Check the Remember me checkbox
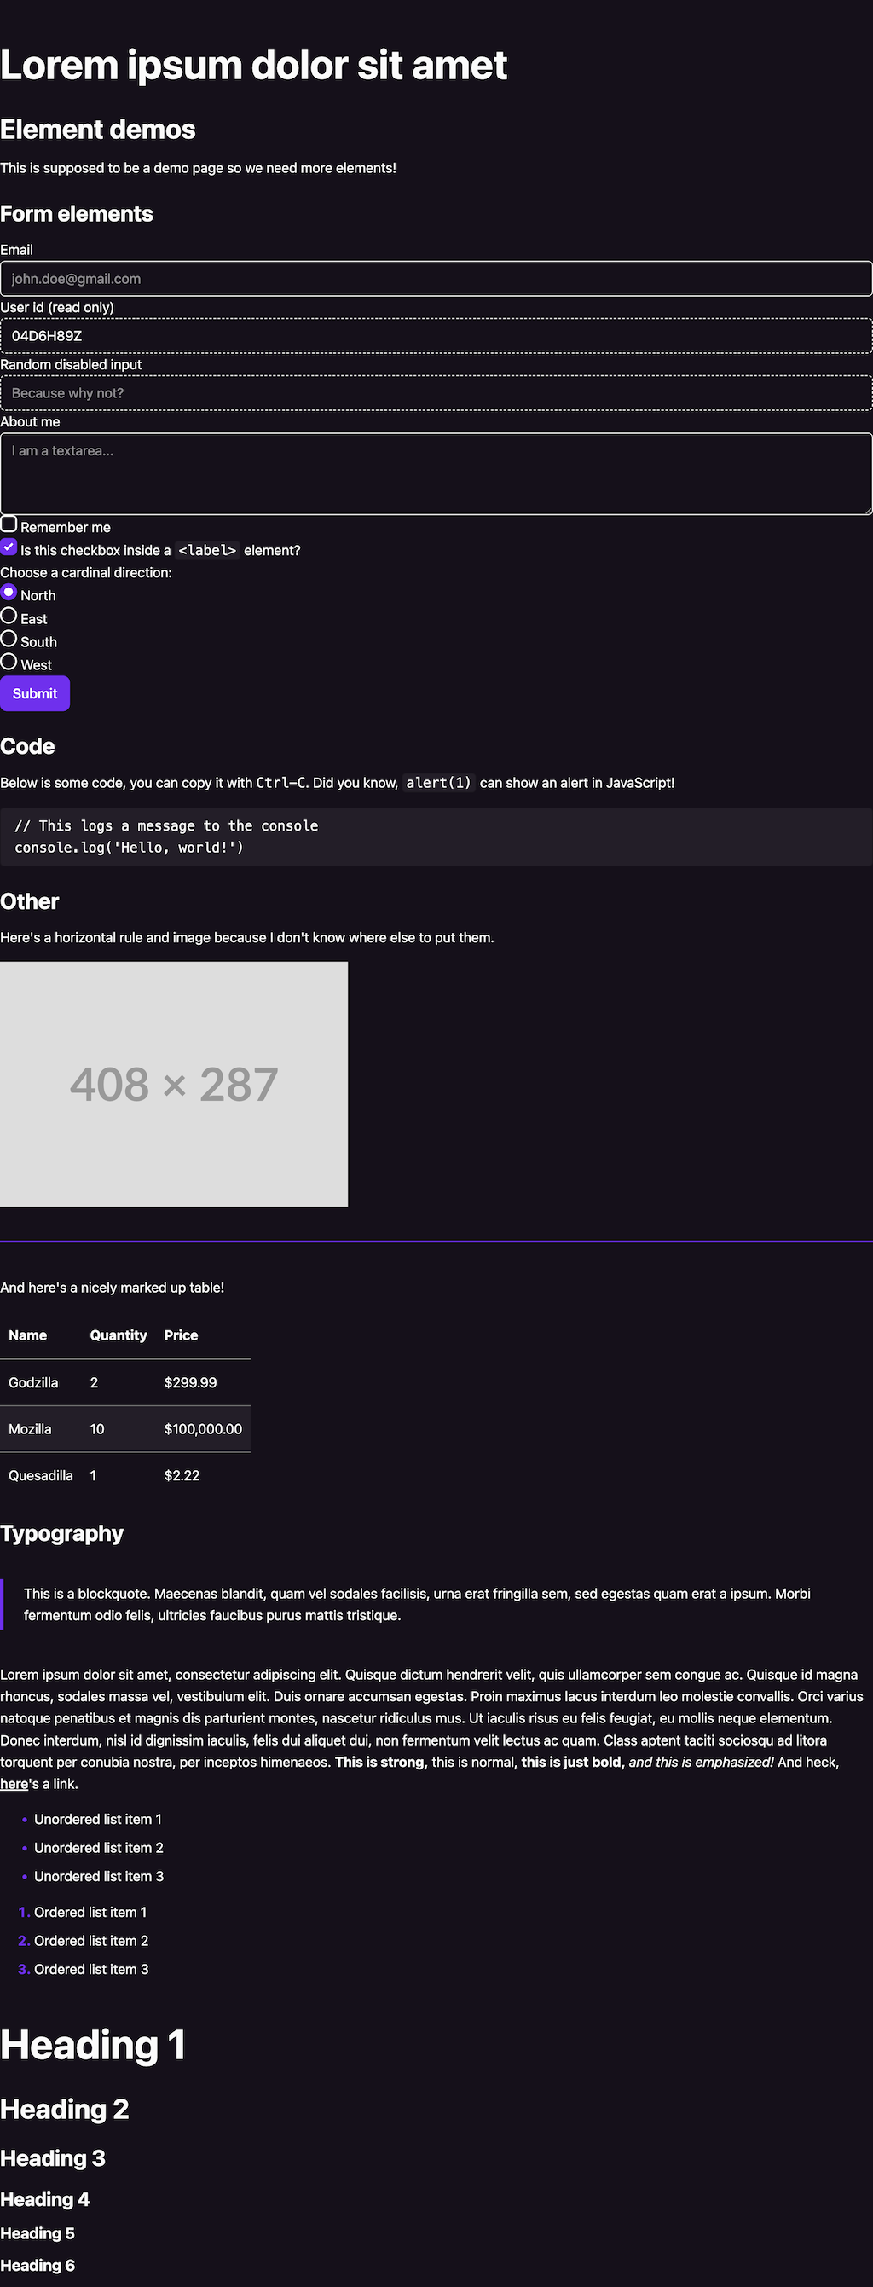 [9, 524]
